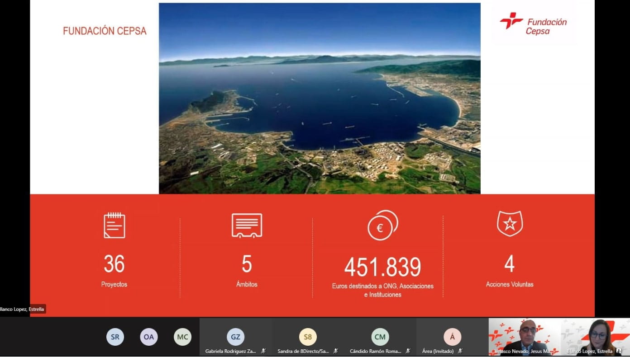Click 'Euros destinados a ONG' caption
The width and height of the screenshot is (630, 357).
click(382, 290)
